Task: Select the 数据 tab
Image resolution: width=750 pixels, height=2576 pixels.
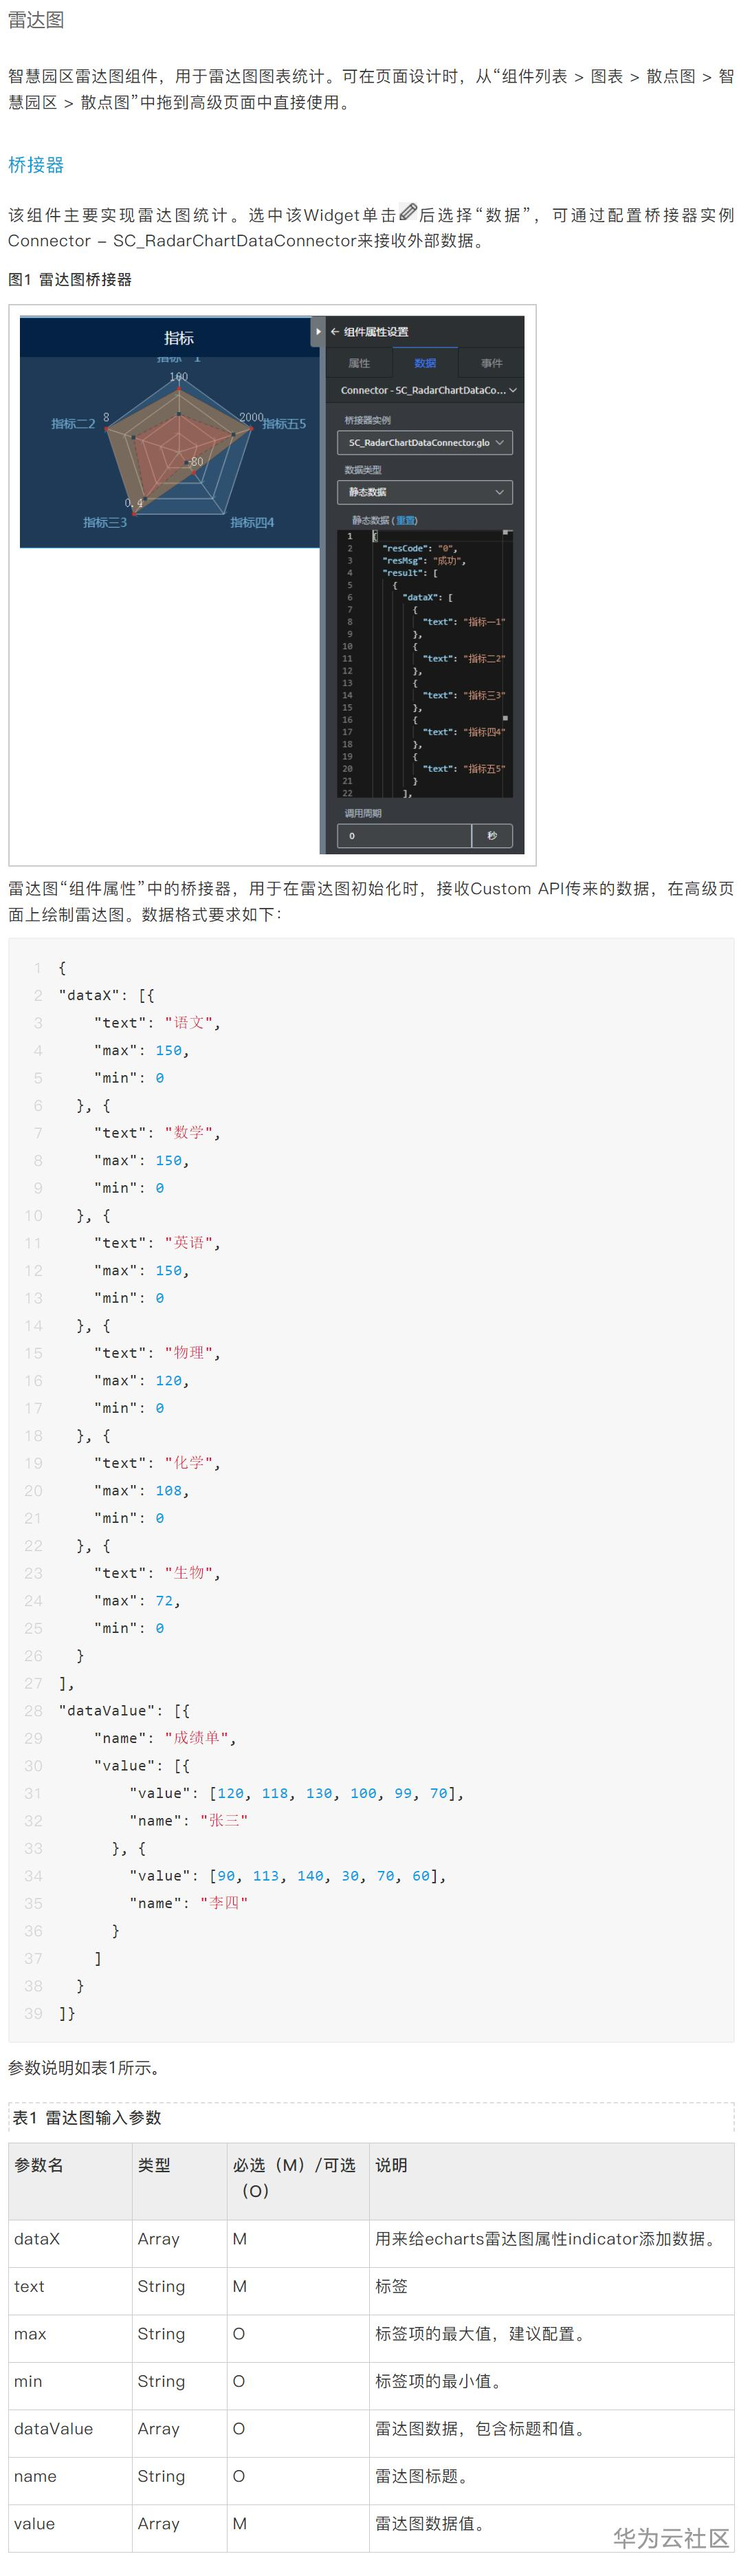Action: pyautogui.click(x=425, y=363)
